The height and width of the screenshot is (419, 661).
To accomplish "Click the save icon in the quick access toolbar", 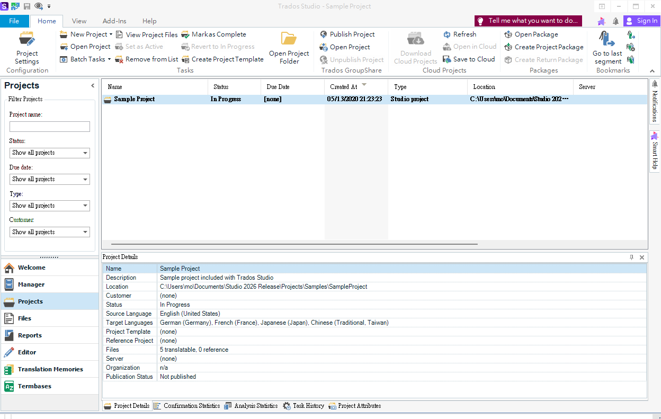I will pos(26,6).
